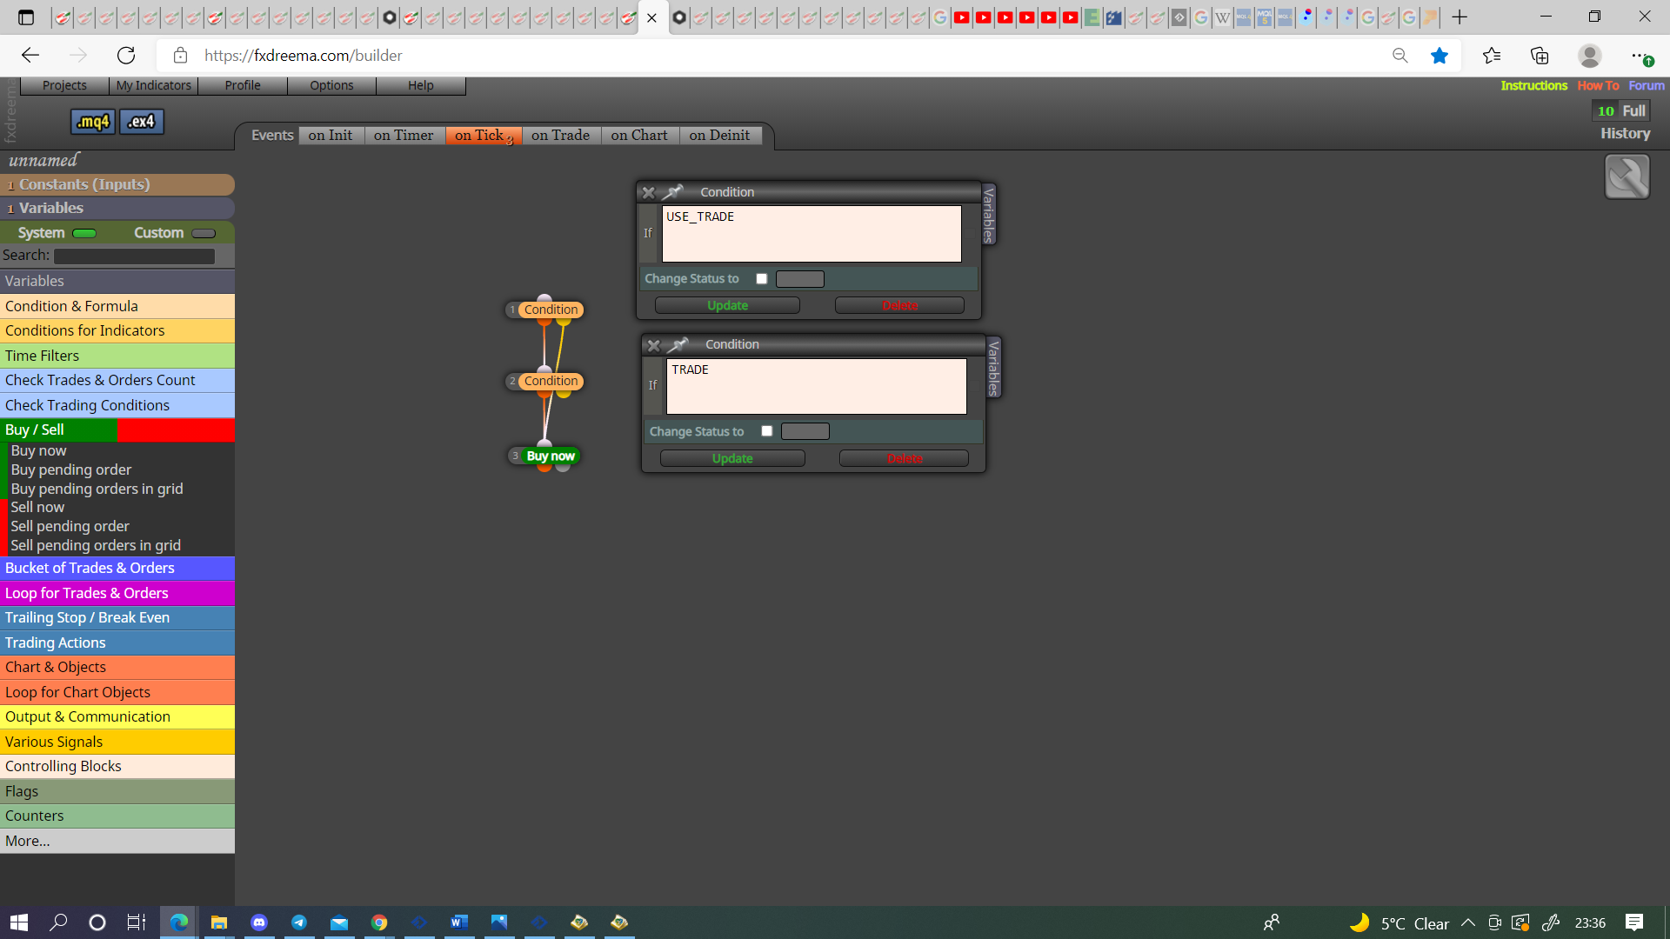Toggle Custom blocks switch
This screenshot has width=1670, height=939.
tap(204, 233)
